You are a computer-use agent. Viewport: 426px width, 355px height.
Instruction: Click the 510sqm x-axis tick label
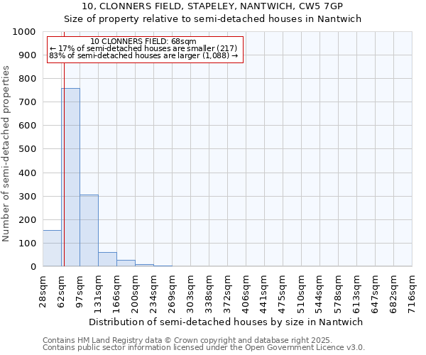click(x=301, y=293)
